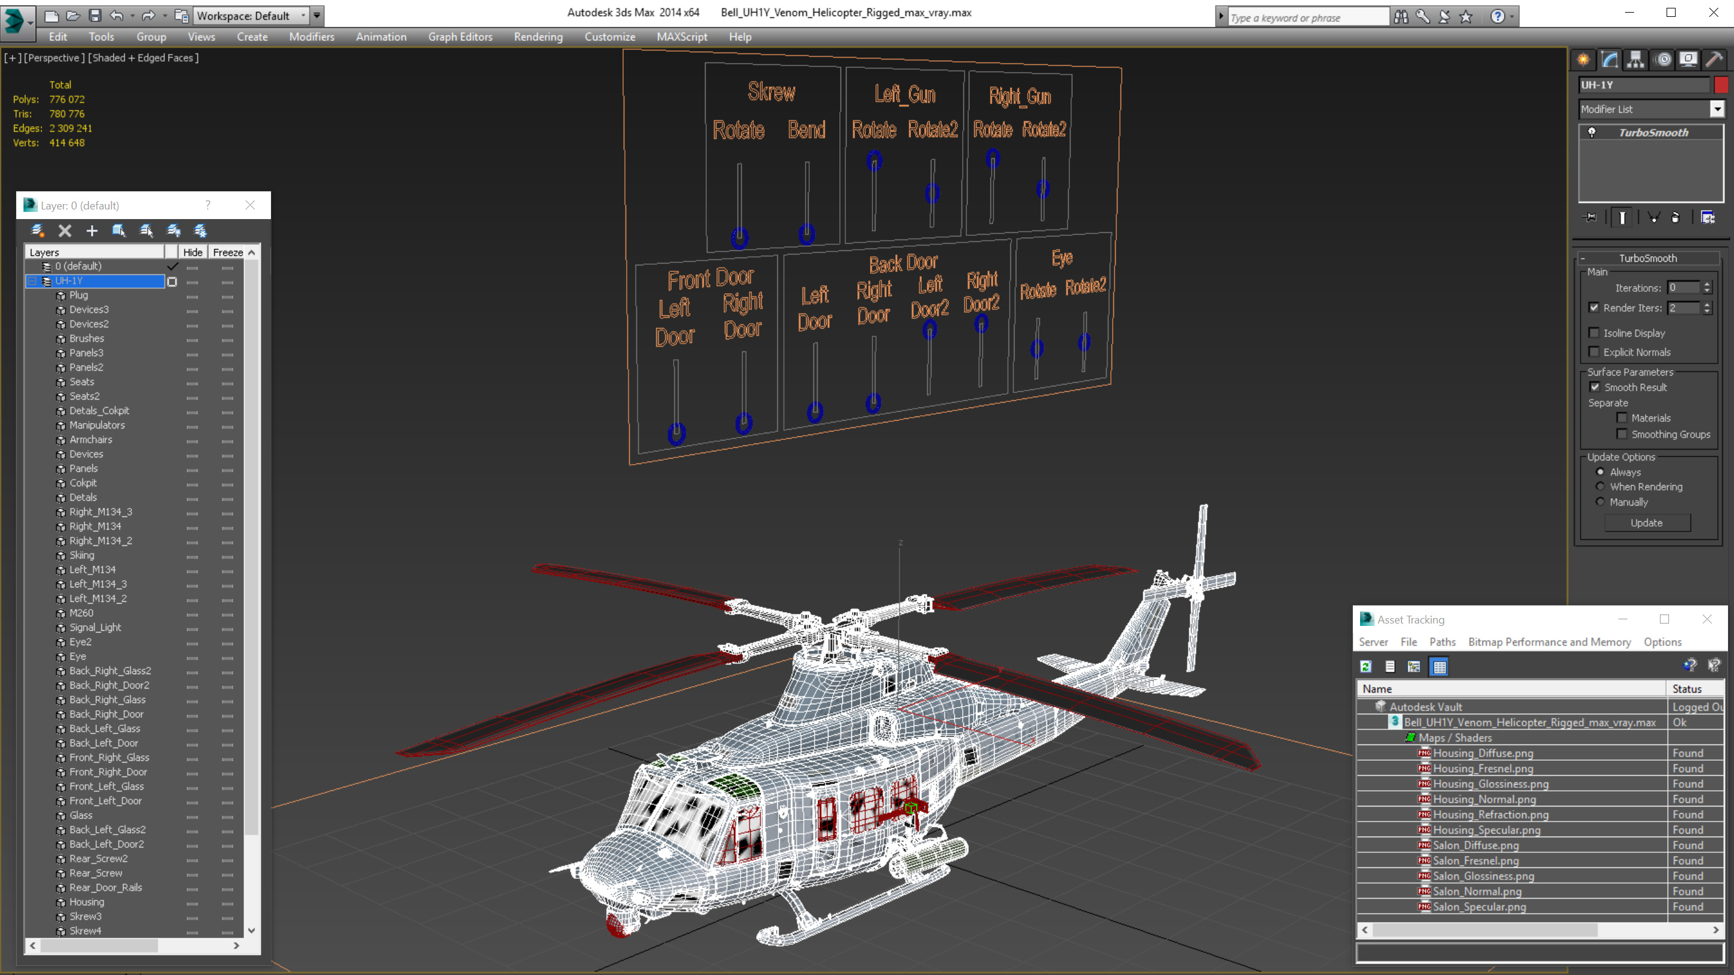
Task: Toggle Smooth Result checkbox
Action: 1595,387
